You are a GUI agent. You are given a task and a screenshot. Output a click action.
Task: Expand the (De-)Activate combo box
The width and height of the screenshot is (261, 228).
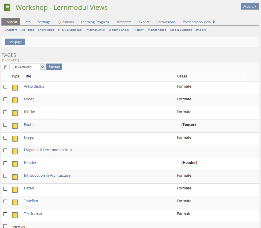pos(27,67)
